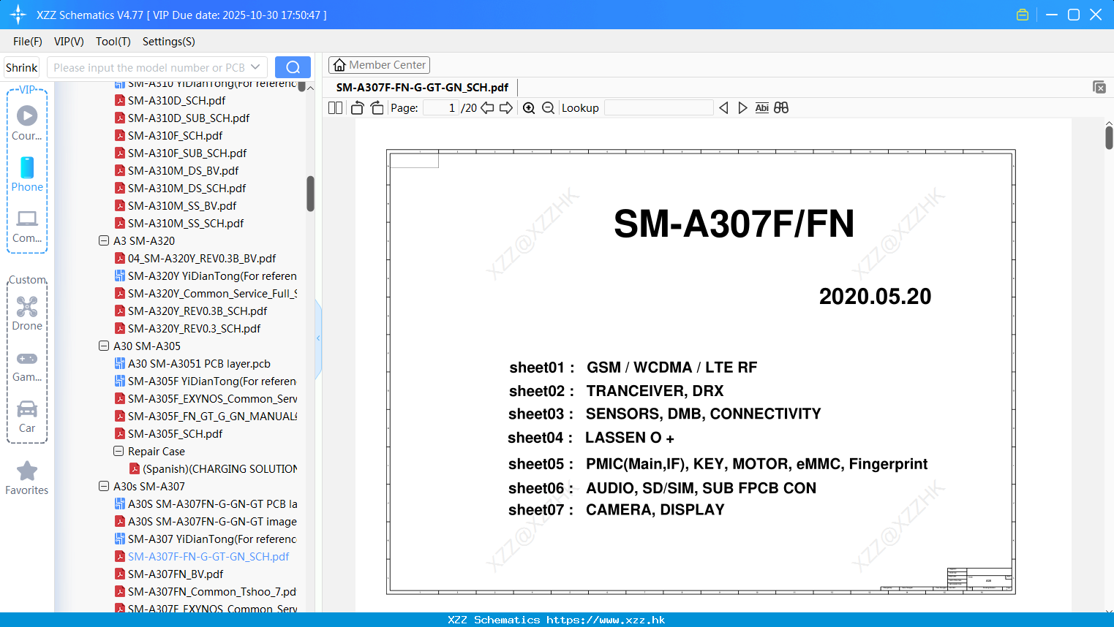Image resolution: width=1114 pixels, height=627 pixels.
Task: Open SM-A320Y YiDianTong reference file
Action: (206, 275)
